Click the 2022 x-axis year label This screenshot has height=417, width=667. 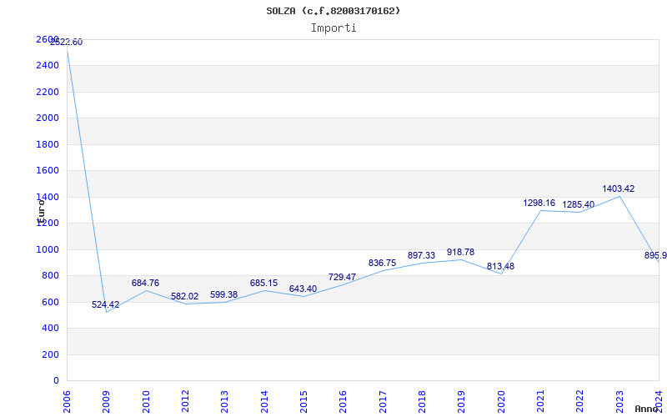point(579,401)
